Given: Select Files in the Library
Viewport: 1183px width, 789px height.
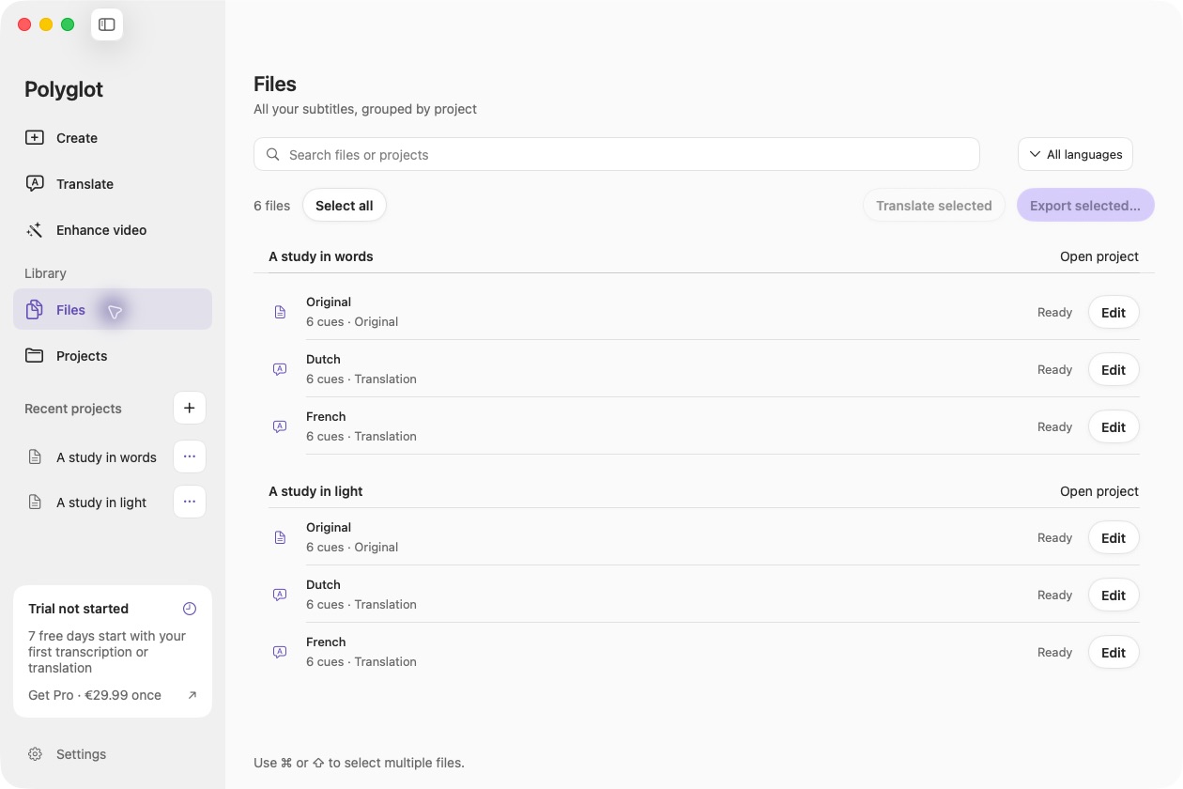Looking at the screenshot, I should pyautogui.click(x=113, y=310).
